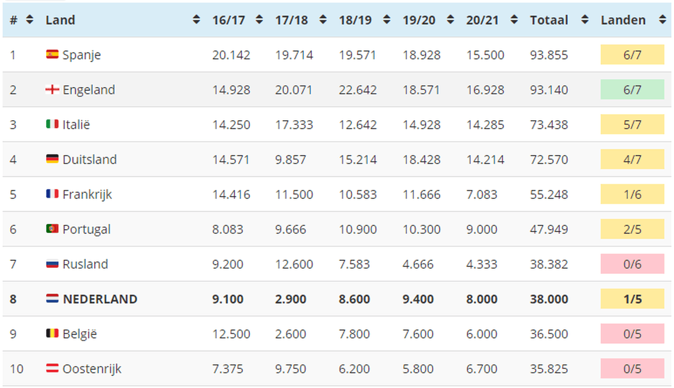Sort by the Land column arrows
This screenshot has height=388, width=674.
pos(196,20)
